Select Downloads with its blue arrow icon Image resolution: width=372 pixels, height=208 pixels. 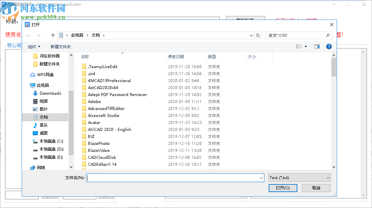click(35, 93)
